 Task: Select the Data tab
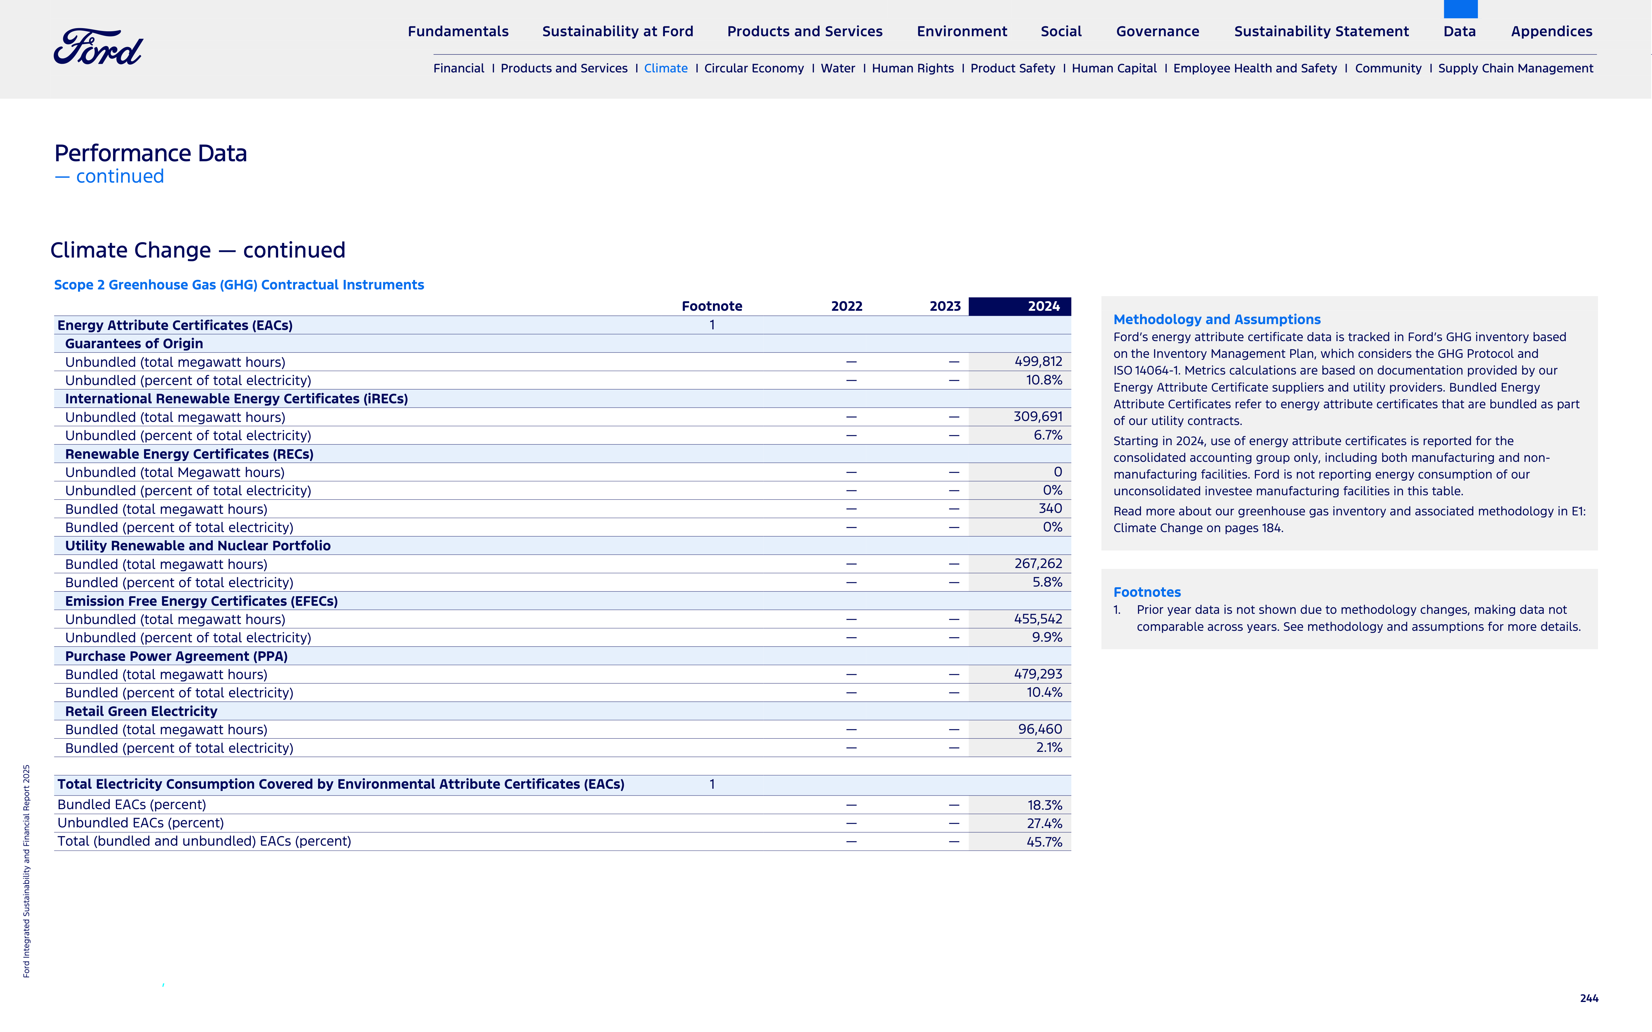point(1459,31)
